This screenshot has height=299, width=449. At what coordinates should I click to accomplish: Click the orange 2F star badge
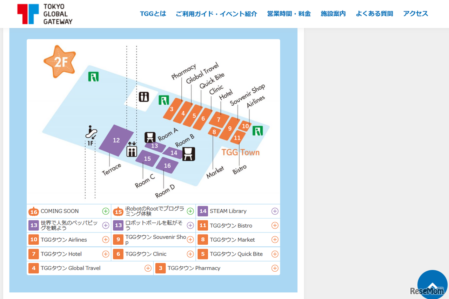pos(60,62)
